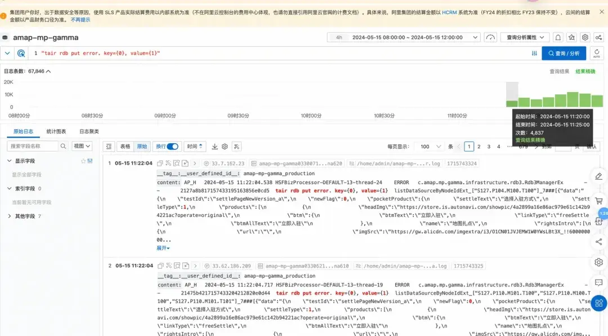Go to page 3 of results
This screenshot has height=336, width=608.
[x=489, y=147]
